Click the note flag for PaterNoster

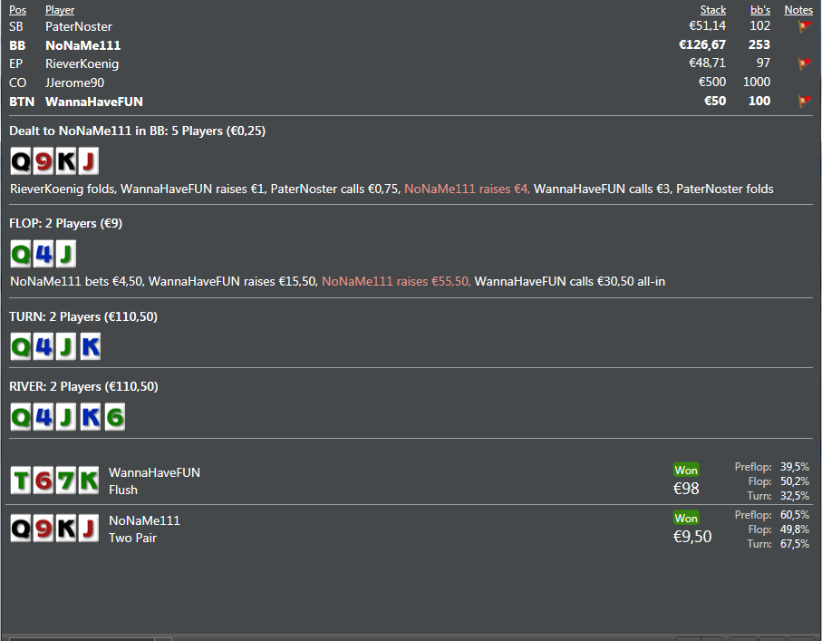point(802,27)
